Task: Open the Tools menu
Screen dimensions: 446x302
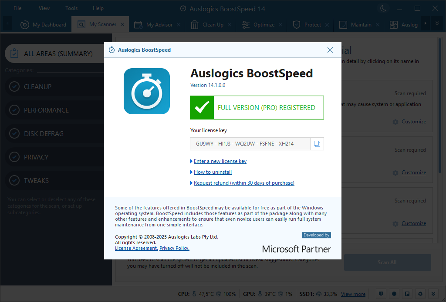Action: [71, 8]
